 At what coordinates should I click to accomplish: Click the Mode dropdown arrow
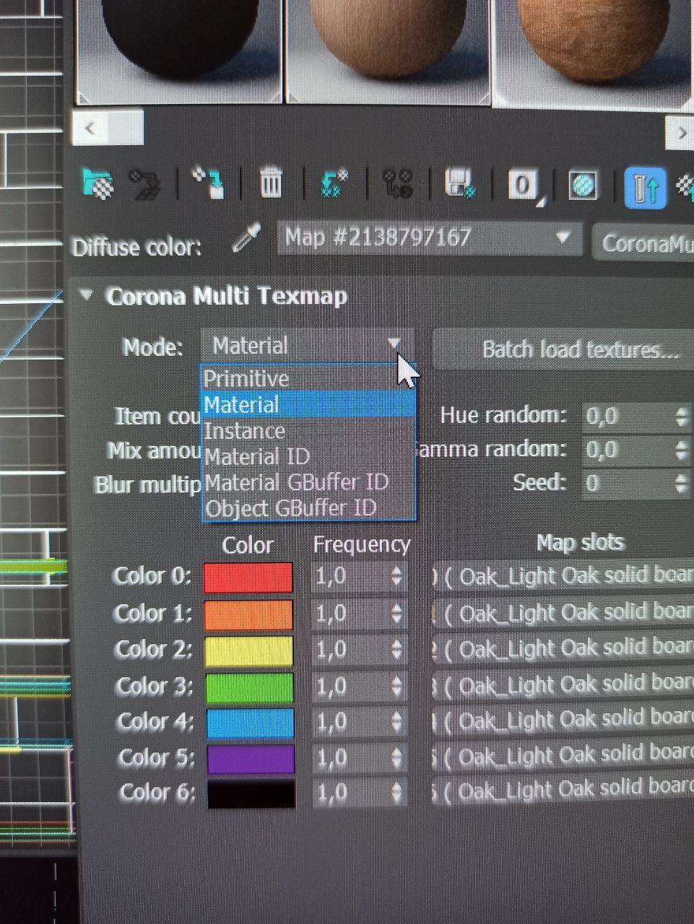tap(394, 343)
